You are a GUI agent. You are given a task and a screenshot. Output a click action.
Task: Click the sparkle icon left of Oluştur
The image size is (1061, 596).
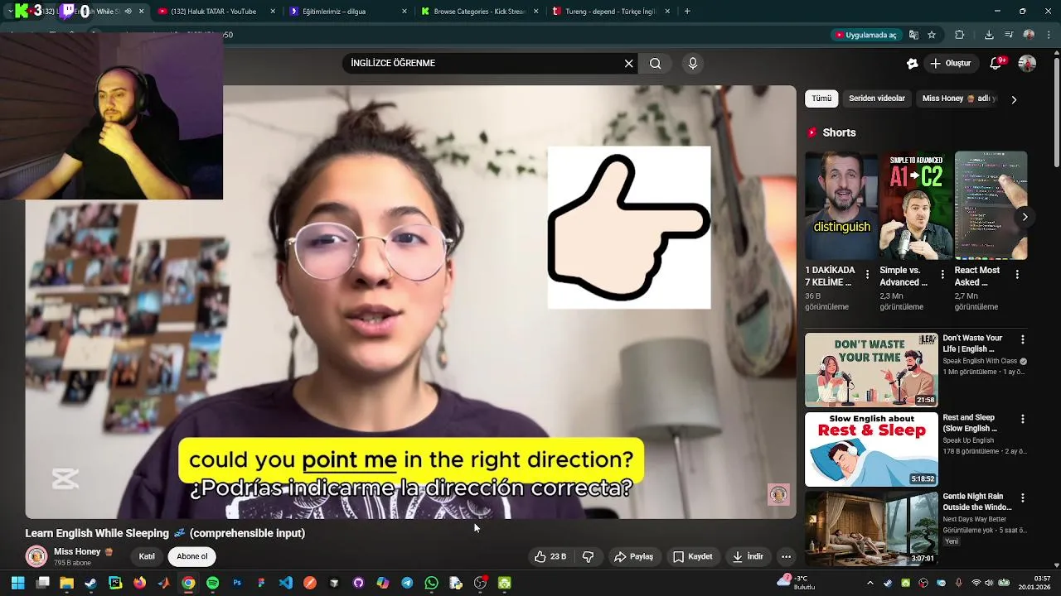pyautogui.click(x=913, y=64)
